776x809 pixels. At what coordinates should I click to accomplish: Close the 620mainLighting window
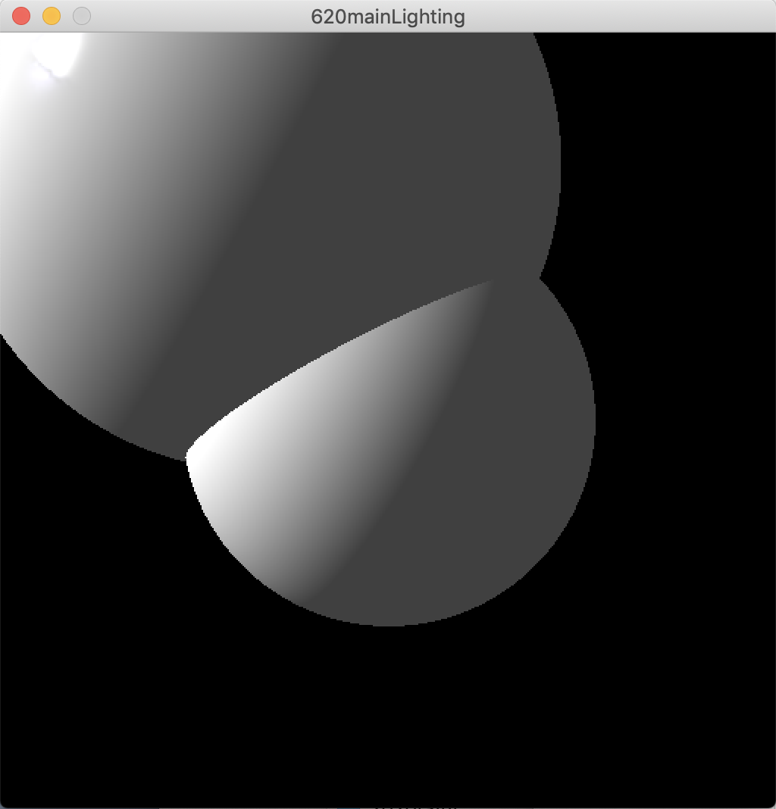(x=21, y=16)
